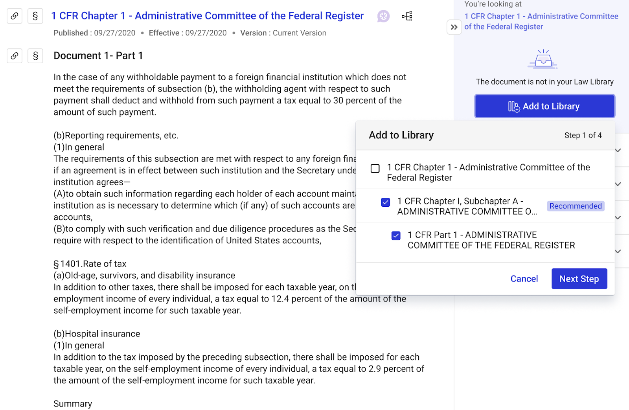Check the 1 CFR Chapter 1 Administrative Committee checkbox

click(x=375, y=169)
